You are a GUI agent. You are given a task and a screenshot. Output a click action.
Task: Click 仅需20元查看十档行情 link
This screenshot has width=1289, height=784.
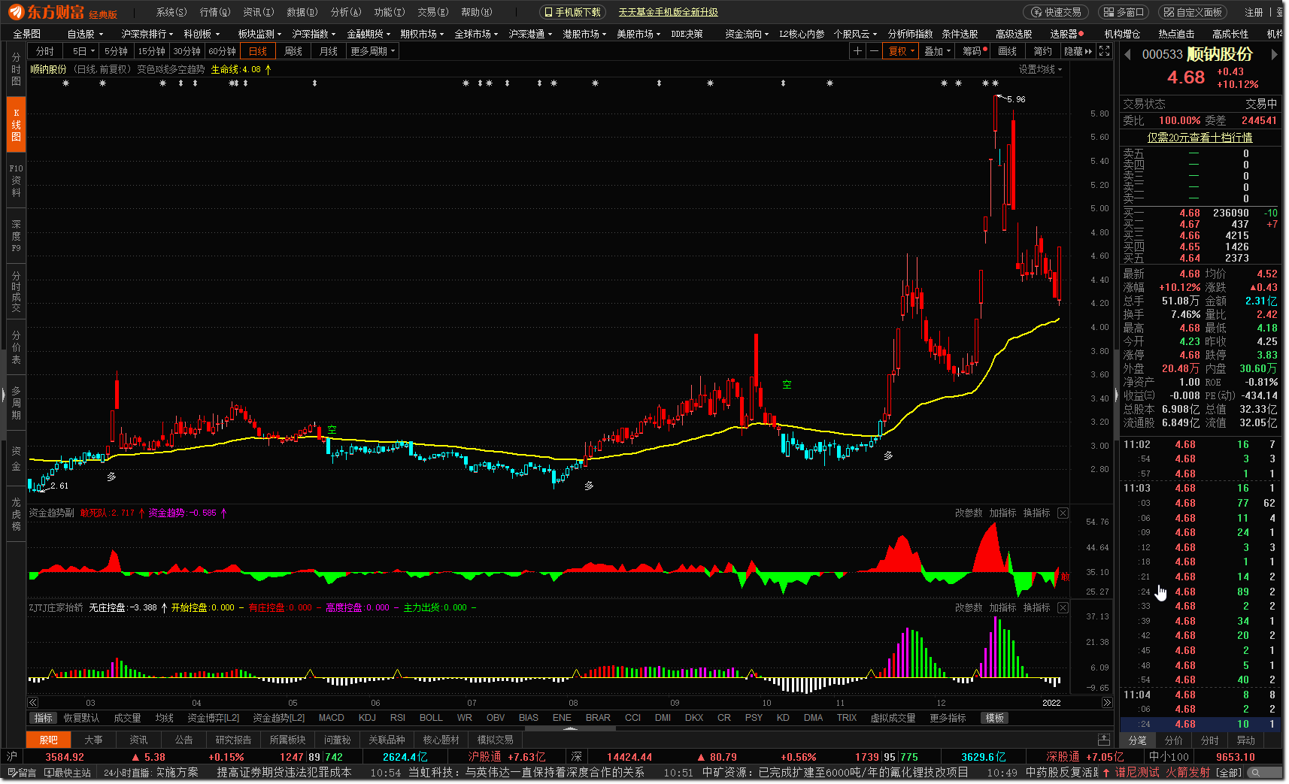(x=1200, y=138)
